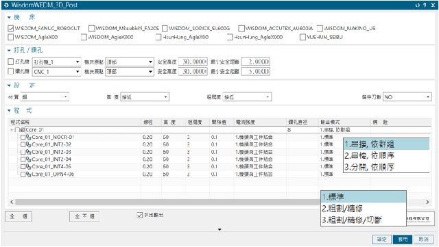
Task: Edit the 打孔機 最小安全距離 2.0000 field
Action: 256,62
